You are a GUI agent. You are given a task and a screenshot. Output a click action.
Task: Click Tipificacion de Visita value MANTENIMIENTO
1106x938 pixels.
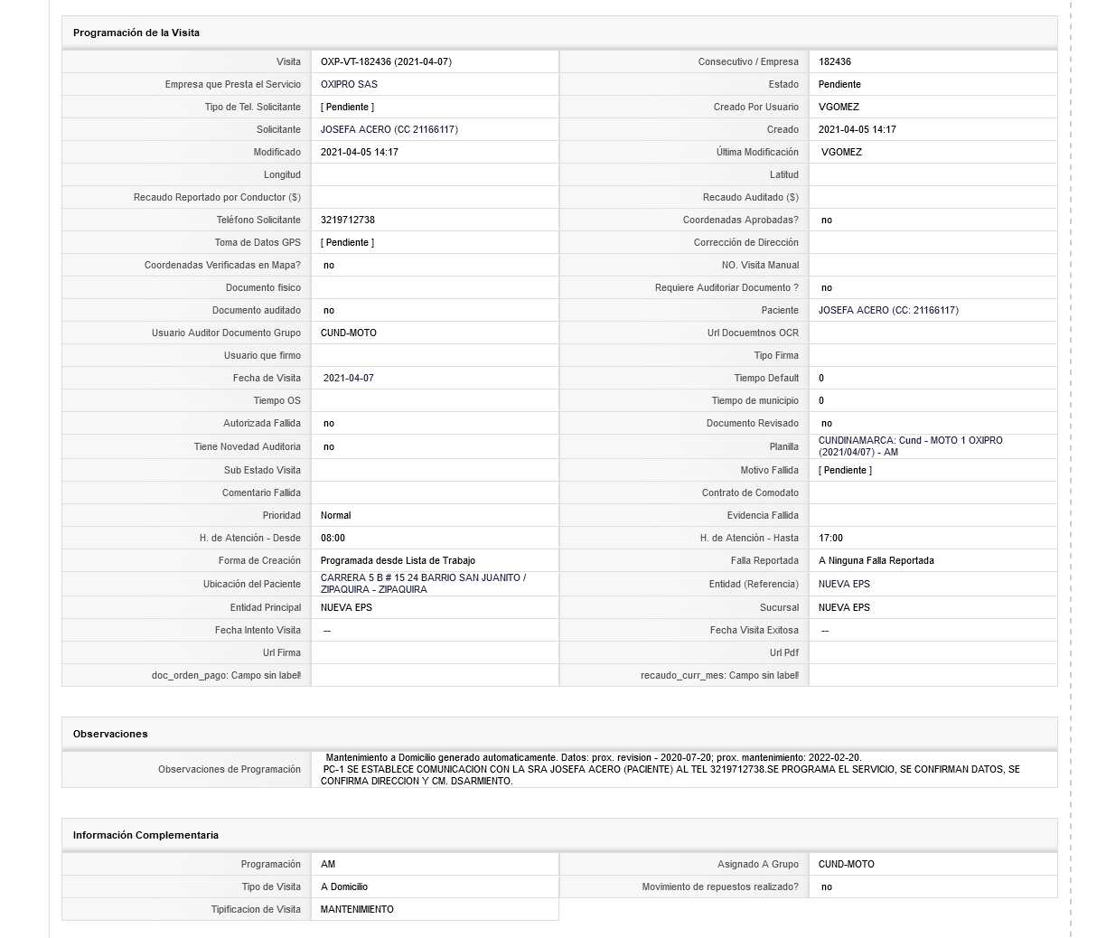click(x=357, y=909)
